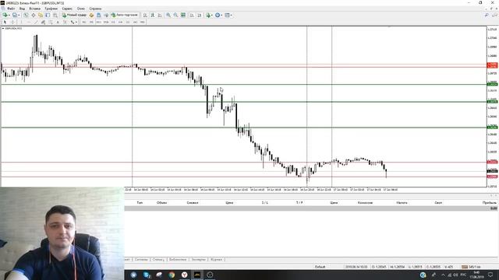
Task: Switch to the Эксперты terminal tab
Action: (x=199, y=259)
